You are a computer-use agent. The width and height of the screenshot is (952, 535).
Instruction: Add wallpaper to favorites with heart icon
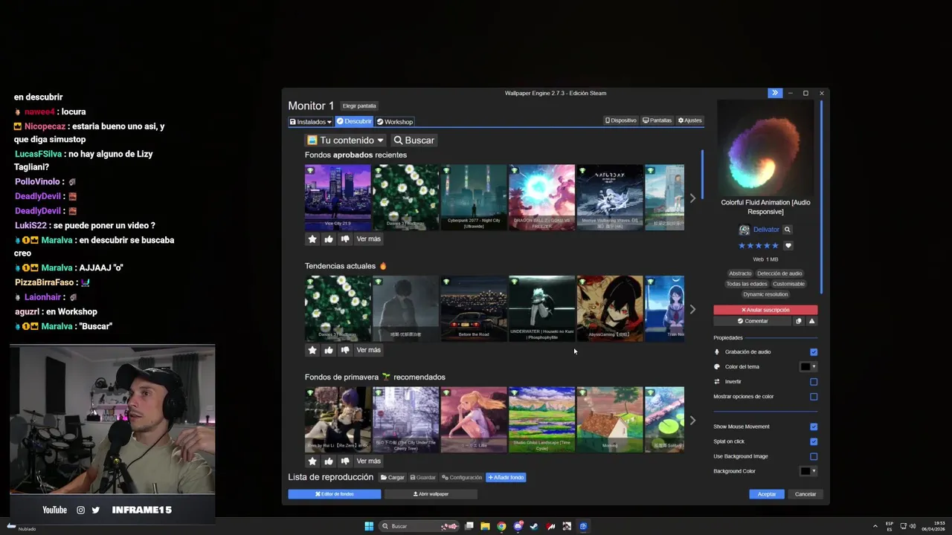coord(788,246)
